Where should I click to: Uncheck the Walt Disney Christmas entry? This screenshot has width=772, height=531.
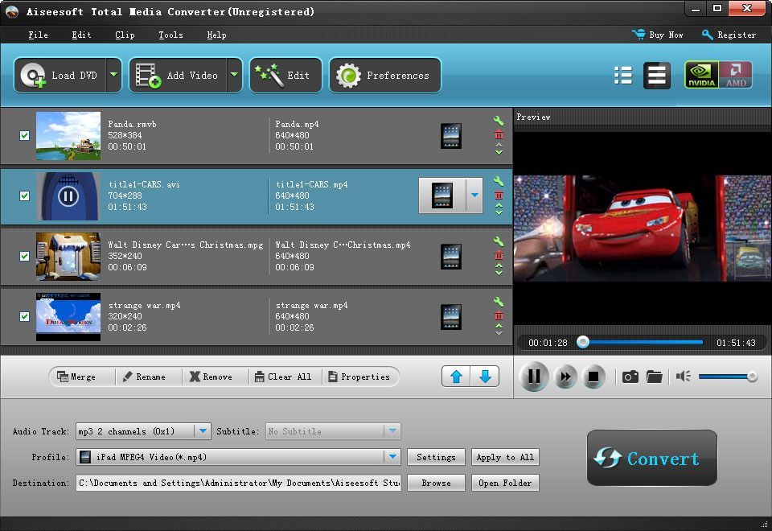pos(25,257)
